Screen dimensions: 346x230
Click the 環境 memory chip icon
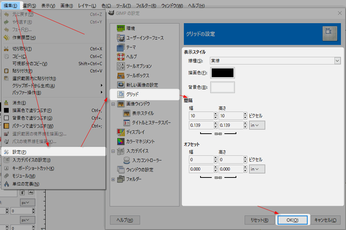[121, 28]
